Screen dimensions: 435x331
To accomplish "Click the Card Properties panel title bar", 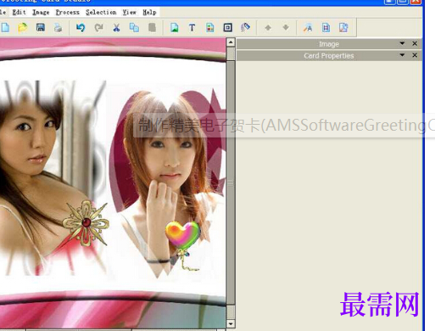I will click(329, 55).
